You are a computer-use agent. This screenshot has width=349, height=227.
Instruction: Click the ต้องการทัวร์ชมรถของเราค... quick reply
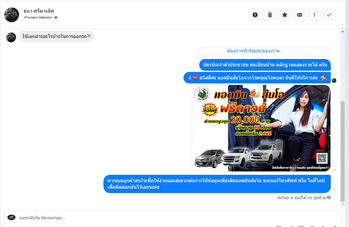265,51
